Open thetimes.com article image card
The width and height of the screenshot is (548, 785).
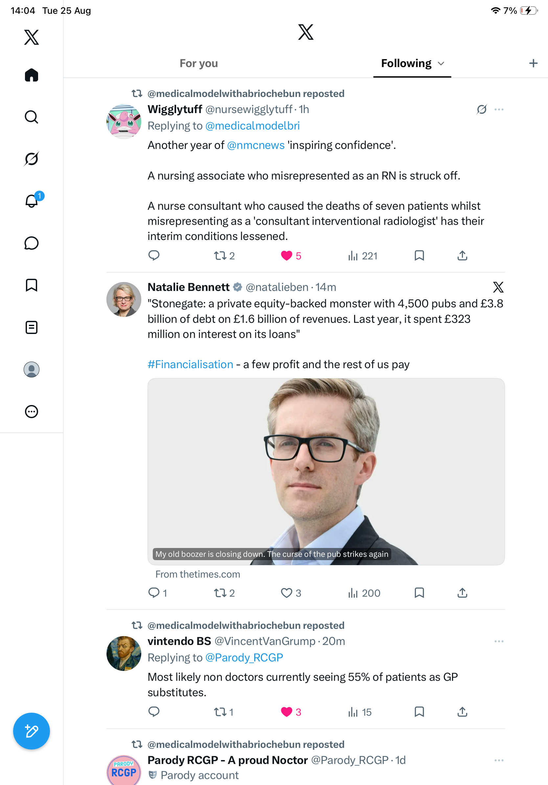point(326,471)
